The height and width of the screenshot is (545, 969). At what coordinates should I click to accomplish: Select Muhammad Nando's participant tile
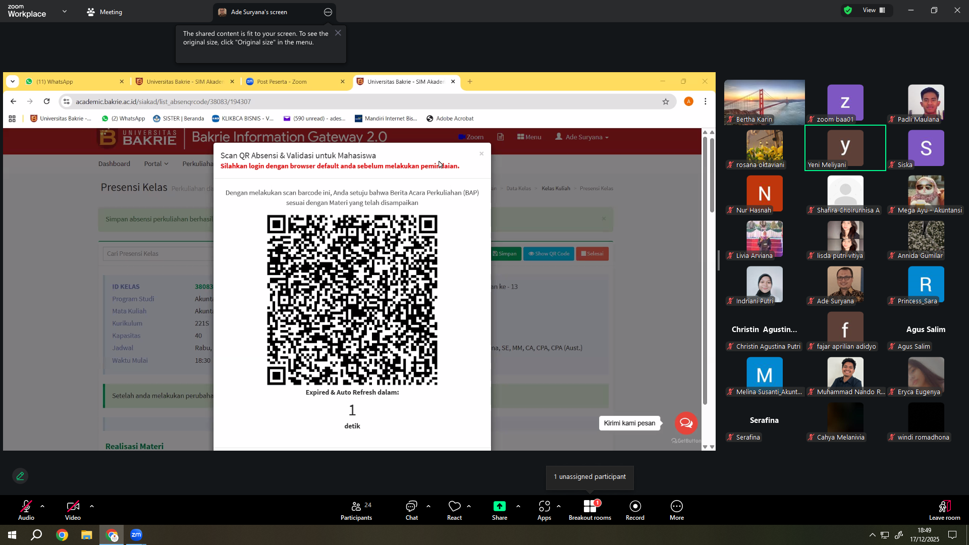point(845,375)
